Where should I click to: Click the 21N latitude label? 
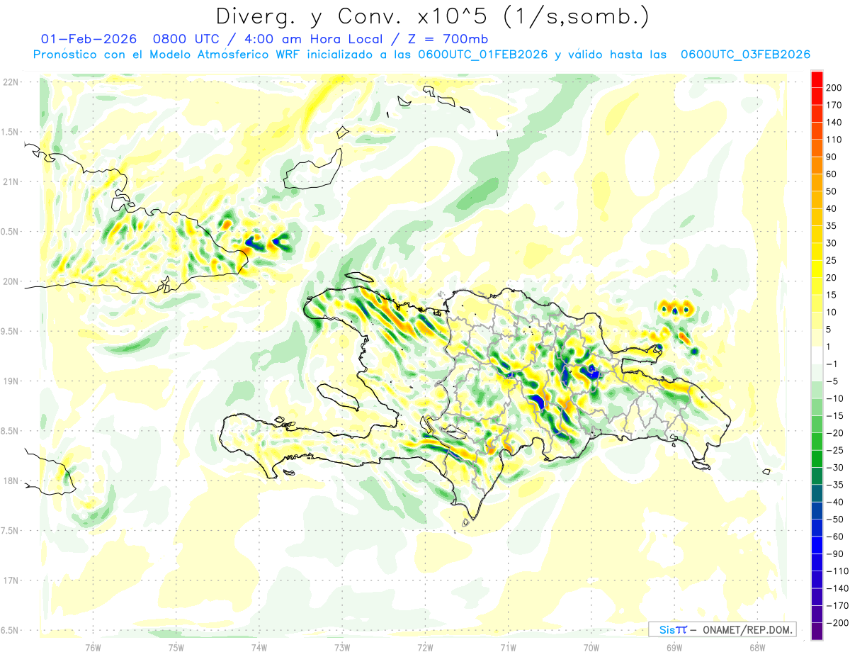11,181
